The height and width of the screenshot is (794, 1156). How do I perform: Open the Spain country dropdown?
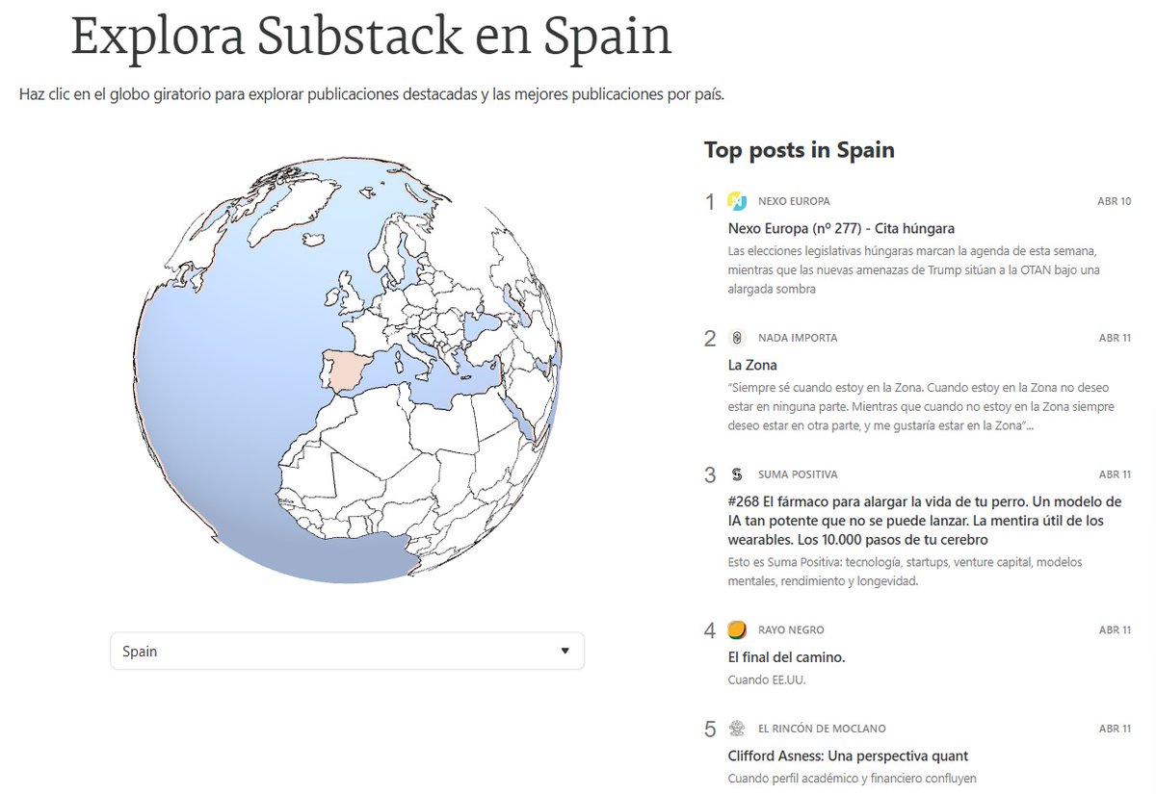347,651
